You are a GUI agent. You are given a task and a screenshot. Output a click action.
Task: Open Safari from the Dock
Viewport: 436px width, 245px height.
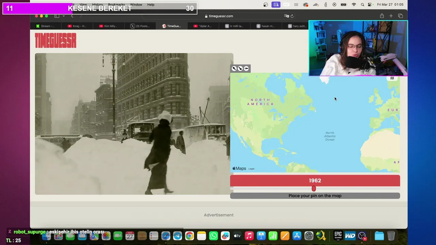tap(166, 236)
